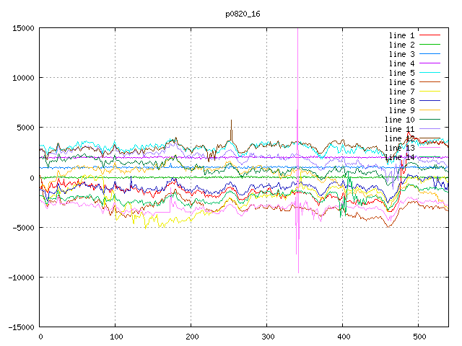The height and width of the screenshot is (346, 462).
Task: Click the plot title p0820_16
Action: click(243, 14)
